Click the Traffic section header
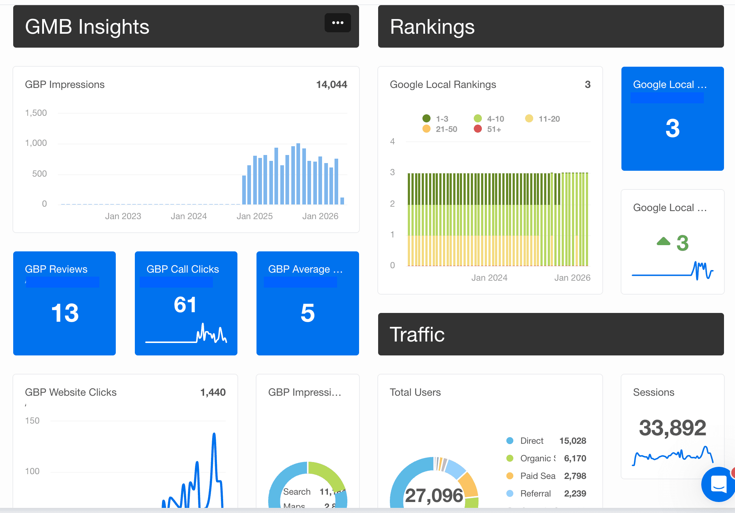Image resolution: width=735 pixels, height=513 pixels. pyautogui.click(x=551, y=334)
